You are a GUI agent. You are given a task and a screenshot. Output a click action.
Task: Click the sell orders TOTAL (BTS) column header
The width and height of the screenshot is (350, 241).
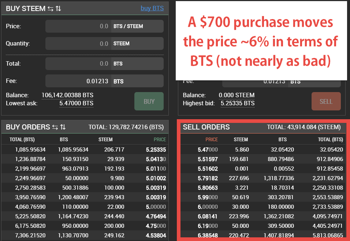(x=330, y=139)
